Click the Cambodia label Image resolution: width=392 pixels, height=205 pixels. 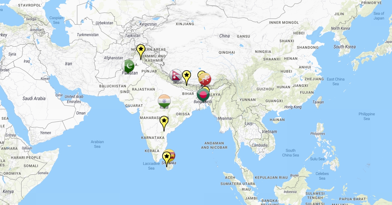(260, 145)
